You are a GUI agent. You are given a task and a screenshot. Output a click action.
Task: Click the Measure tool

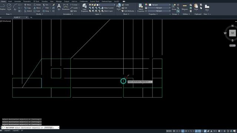click(184, 7)
